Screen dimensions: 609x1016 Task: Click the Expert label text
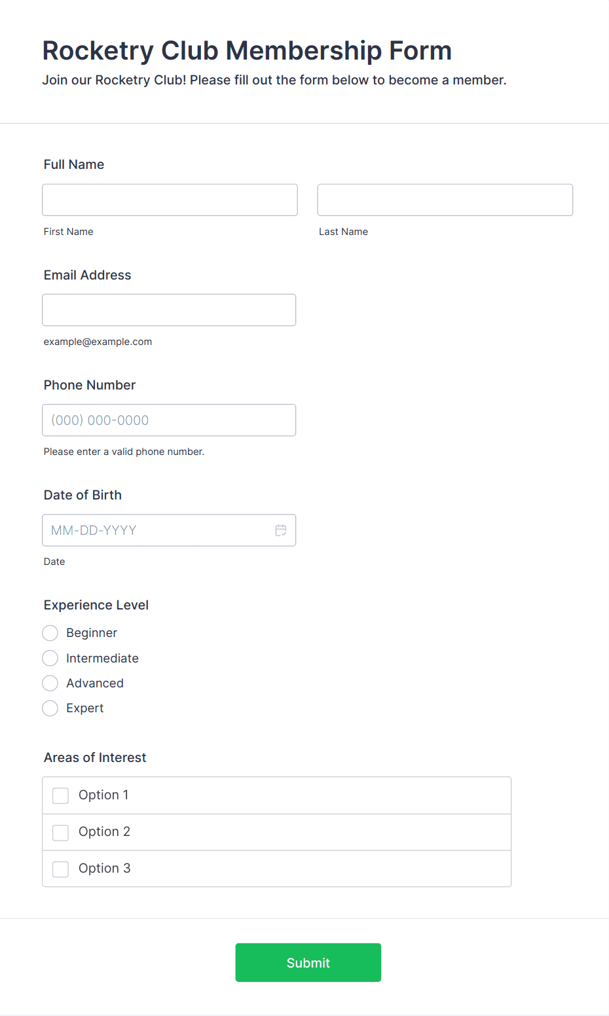coord(85,708)
